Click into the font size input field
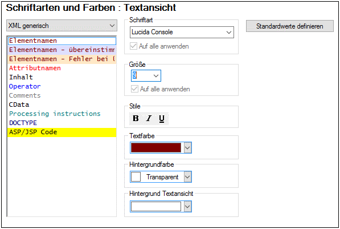The width and height of the screenshot is (340, 229). 141,76
